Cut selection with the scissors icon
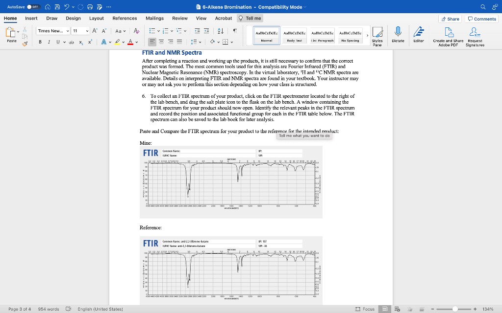502x313 pixels. tap(25, 29)
